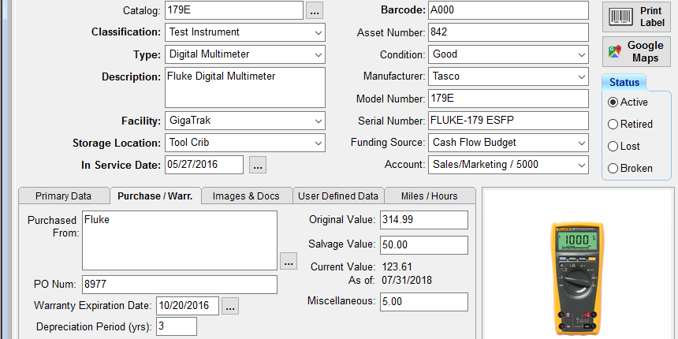Image resolution: width=678 pixels, height=339 pixels.
Task: Open the In Service Date picker button
Action: click(258, 165)
